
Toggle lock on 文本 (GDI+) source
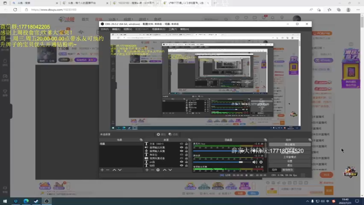186,144
